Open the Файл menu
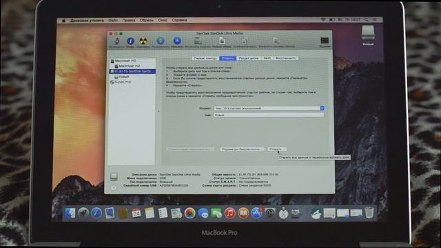The height and width of the screenshot is (248, 441). (113, 20)
